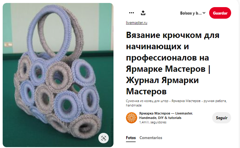Open the orange Livemaster profile avatar
This screenshot has width=240, height=148.
(x=132, y=118)
